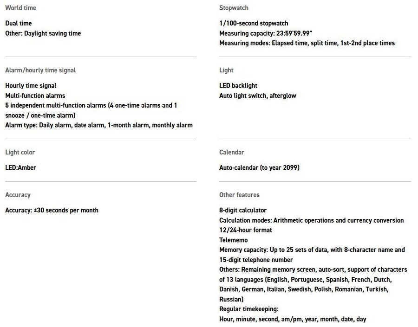Click the LED backlight text
The height and width of the screenshot is (327, 418).
238,86
